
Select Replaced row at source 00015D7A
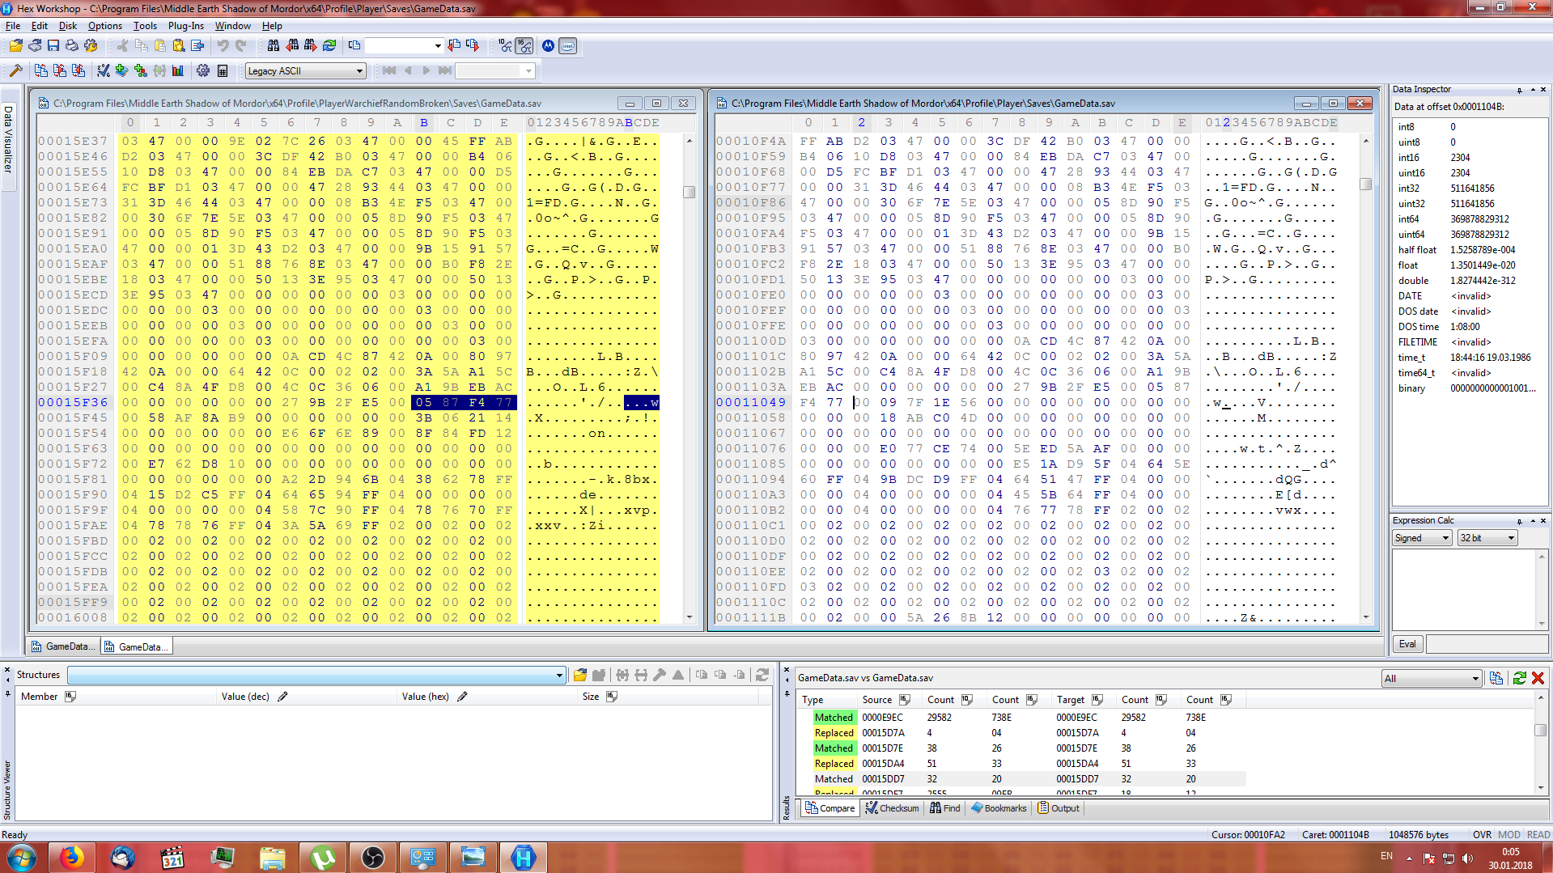[x=1028, y=733]
